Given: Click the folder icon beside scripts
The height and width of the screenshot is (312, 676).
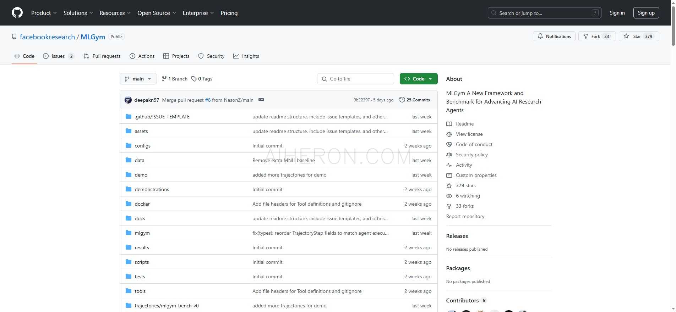Looking at the screenshot, I should [x=129, y=262].
